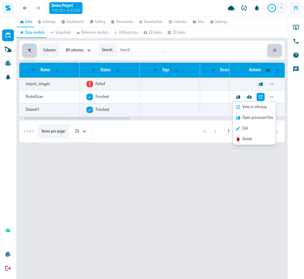This screenshot has width=304, height=279.
Task: Open the excavator machines sidebar icon
Action: click(8, 50)
